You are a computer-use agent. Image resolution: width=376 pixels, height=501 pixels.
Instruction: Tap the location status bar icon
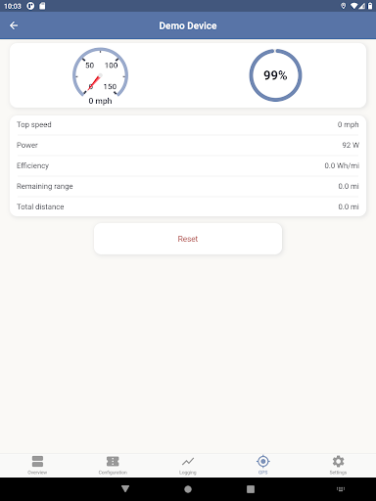343,6
